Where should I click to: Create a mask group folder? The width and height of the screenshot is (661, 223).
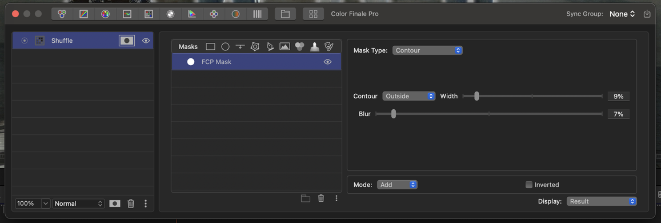306,198
